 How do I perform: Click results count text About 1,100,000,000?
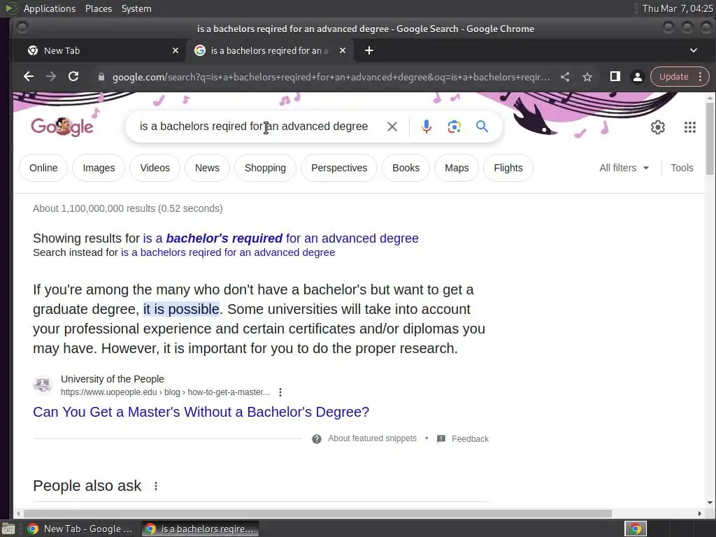(x=128, y=208)
